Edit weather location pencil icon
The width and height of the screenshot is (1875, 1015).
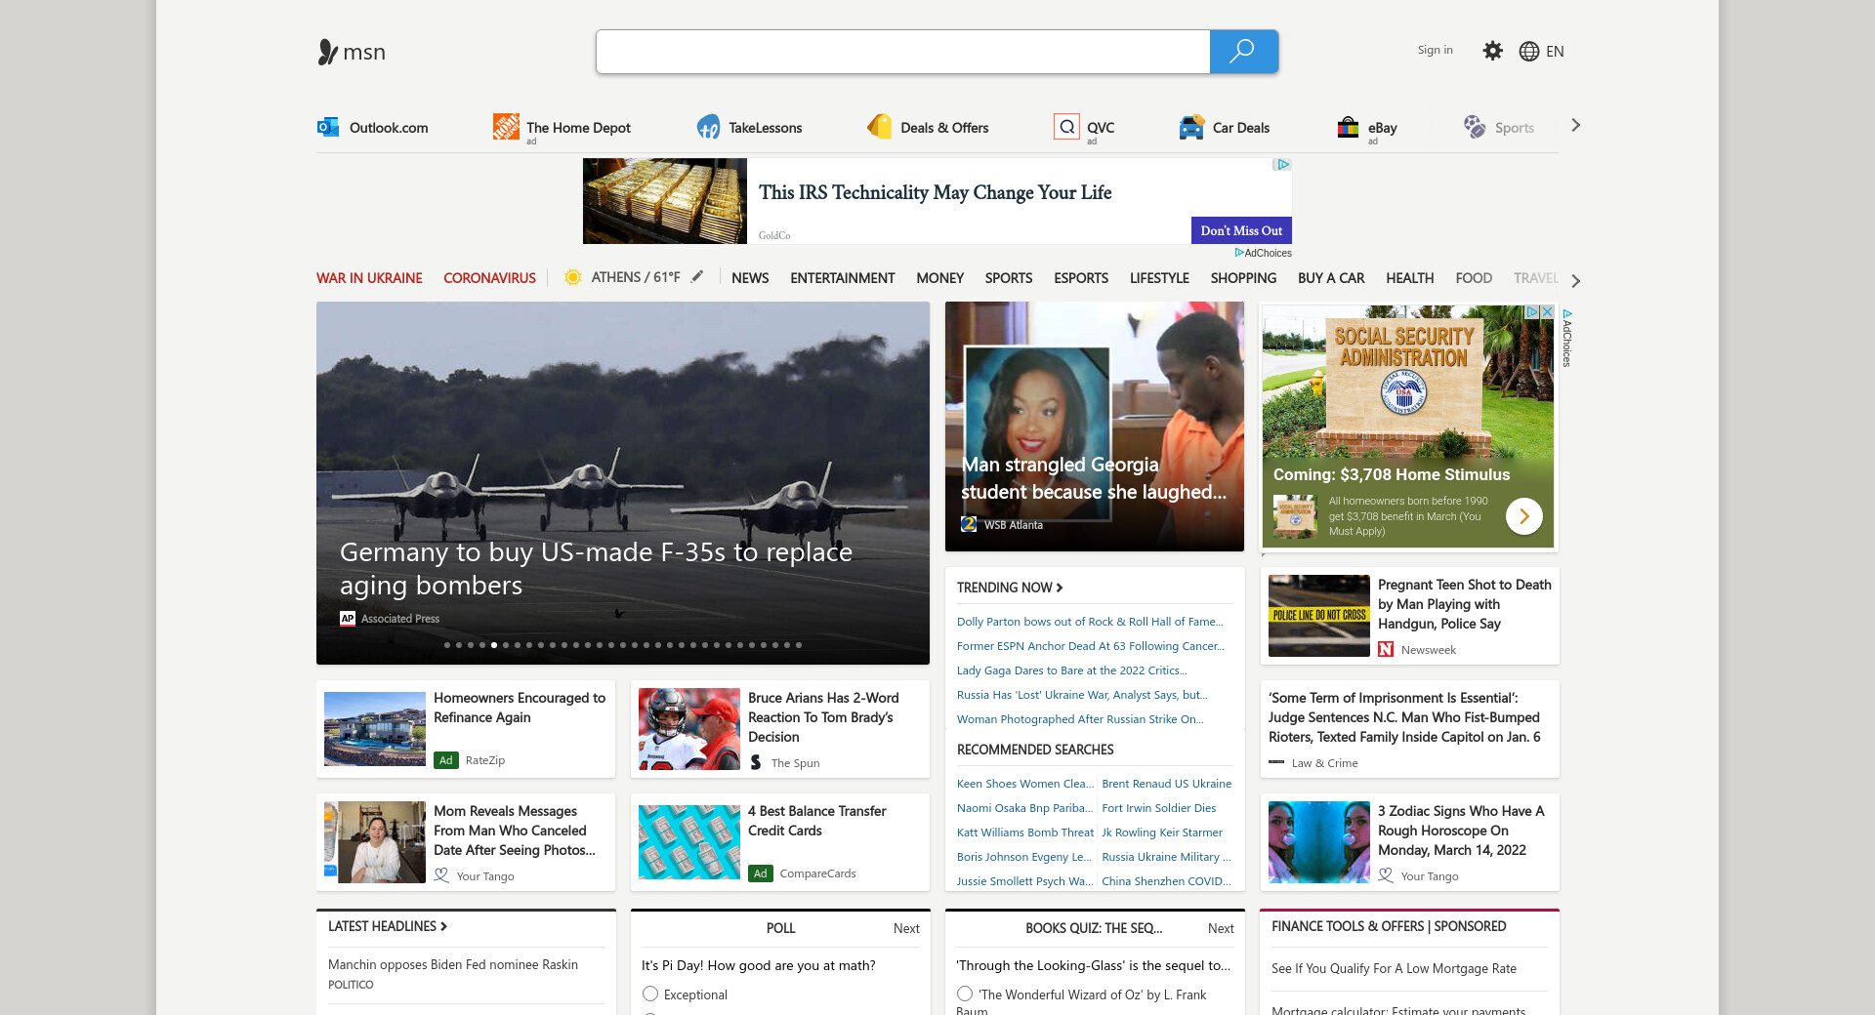coord(697,277)
